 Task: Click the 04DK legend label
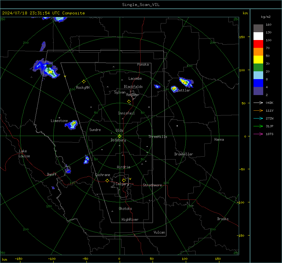coord(269,103)
